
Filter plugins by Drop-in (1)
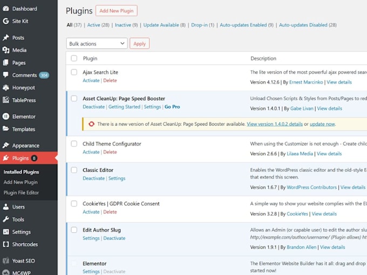click(202, 25)
